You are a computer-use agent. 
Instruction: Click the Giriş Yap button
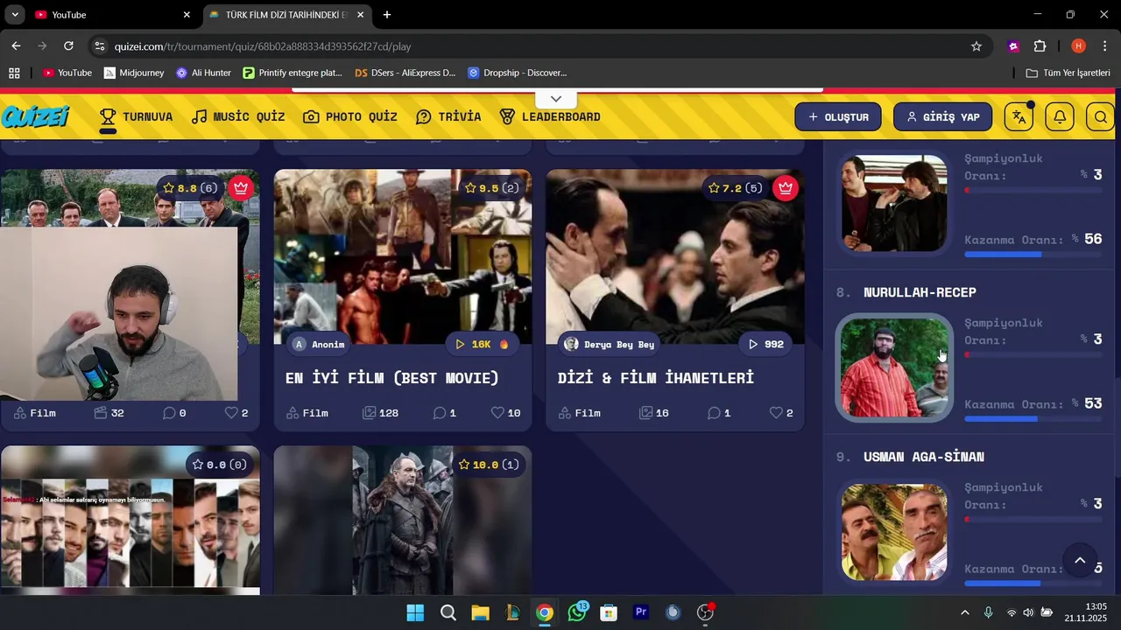(x=942, y=116)
